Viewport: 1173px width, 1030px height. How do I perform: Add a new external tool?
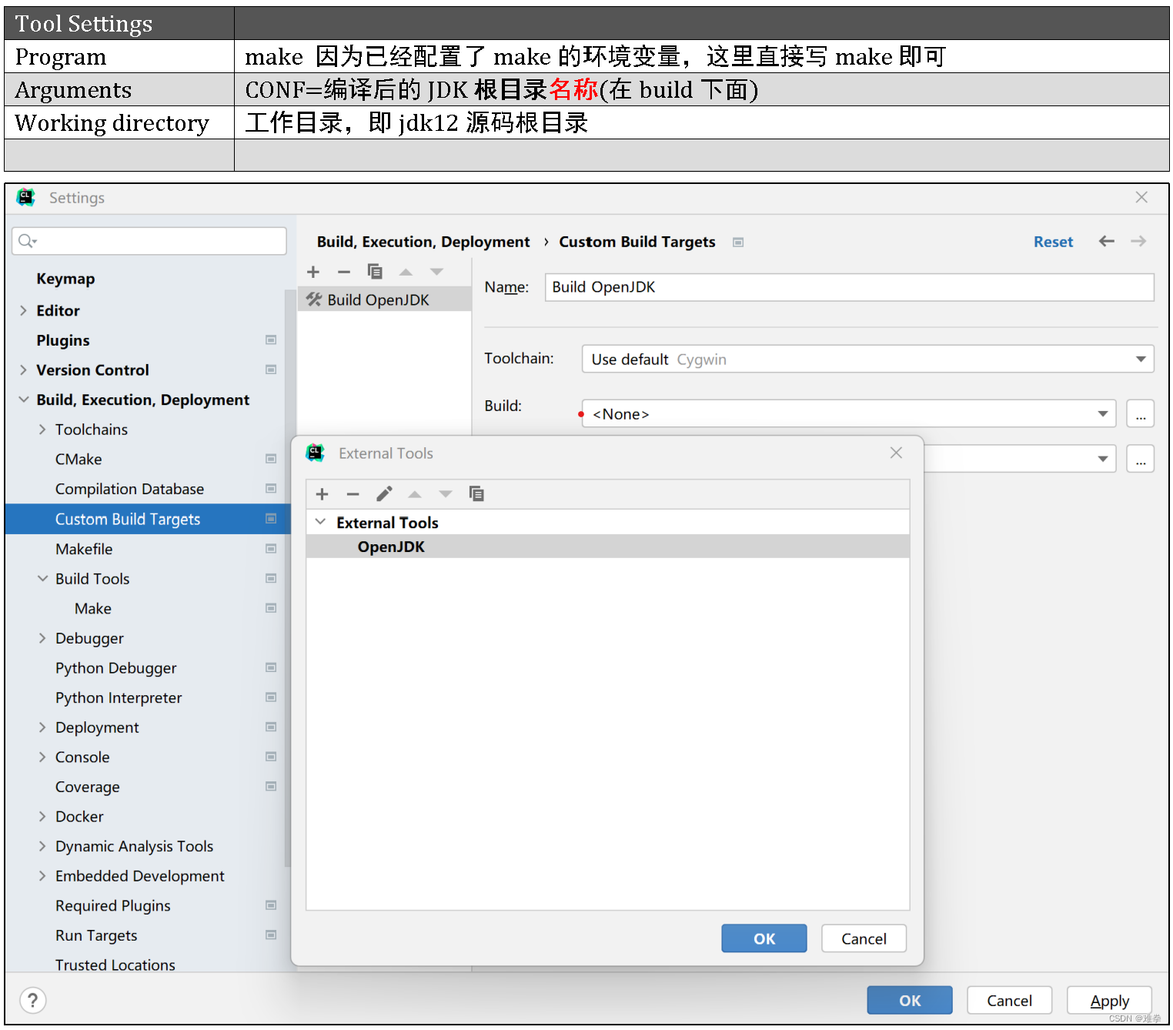[322, 494]
